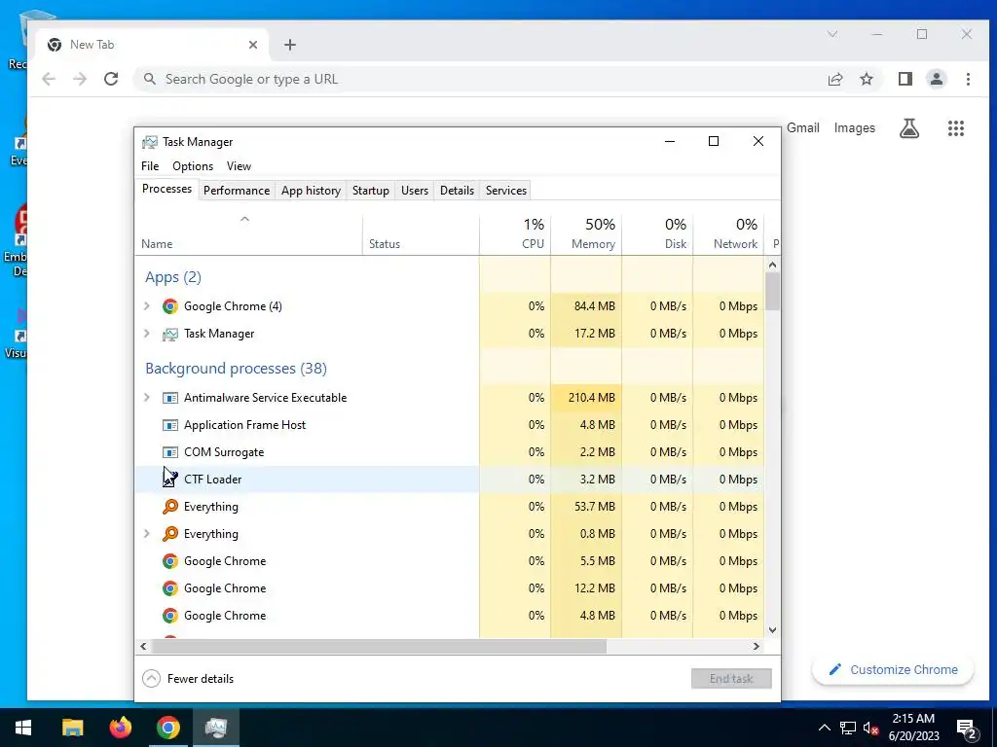This screenshot has height=747, width=997.
Task: Collapse to fewer details
Action: coord(188,678)
